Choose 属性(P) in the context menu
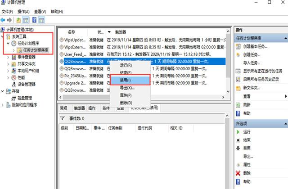Image resolution: width=288 pixels, height=189 pixels. point(130,95)
